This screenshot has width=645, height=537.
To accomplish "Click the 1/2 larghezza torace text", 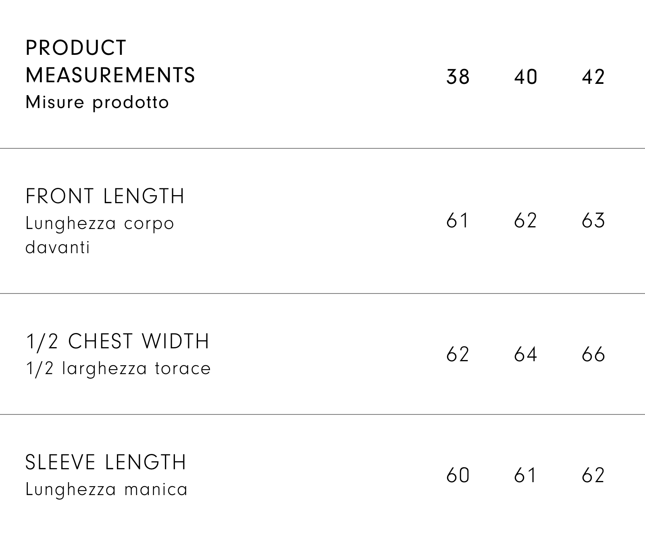I will coord(118,368).
